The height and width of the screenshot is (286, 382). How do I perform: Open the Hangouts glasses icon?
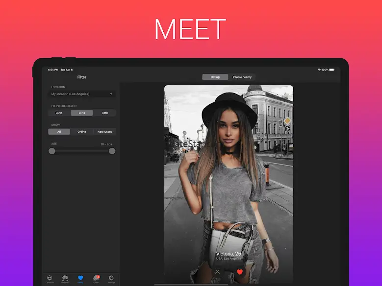tap(65, 278)
